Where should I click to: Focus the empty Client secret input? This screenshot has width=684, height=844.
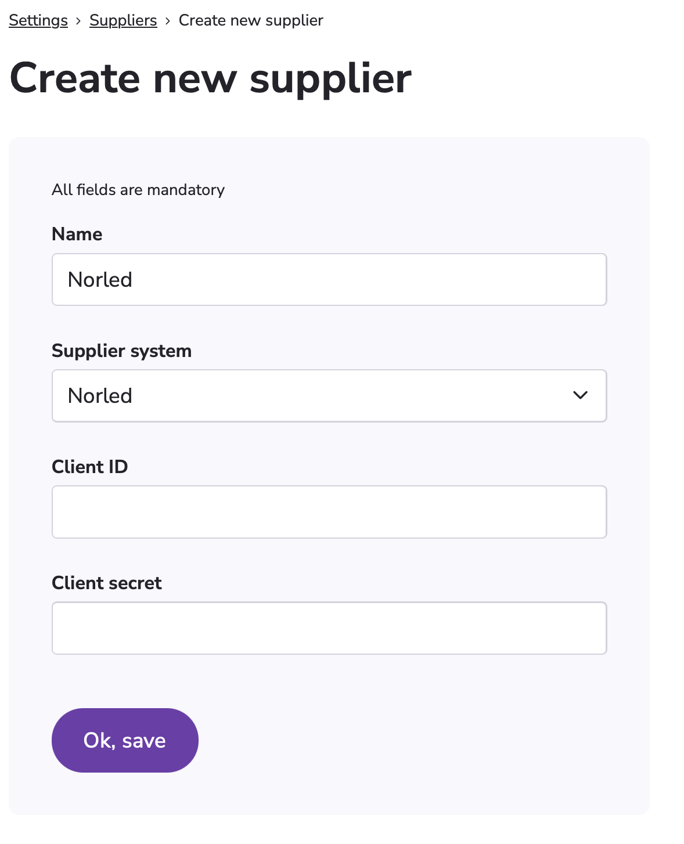329,628
